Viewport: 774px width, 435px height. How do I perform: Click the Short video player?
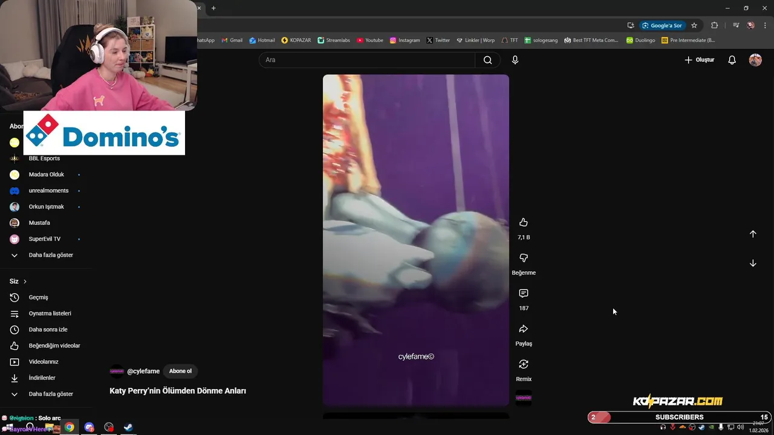(416, 240)
